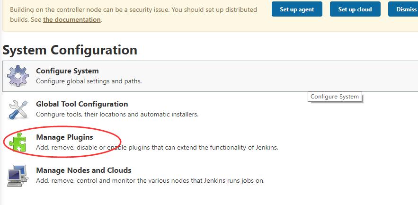Dismiss the controller node security warning
Screen dimensions: 418x205
pyautogui.click(x=405, y=9)
